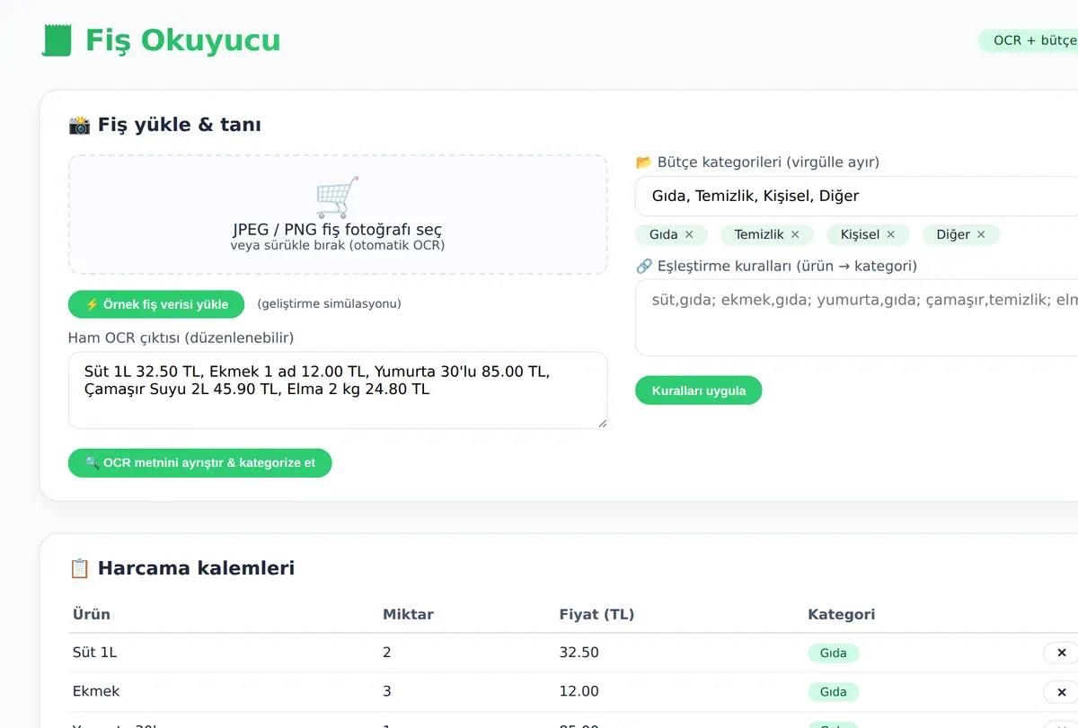The height and width of the screenshot is (728, 1078).
Task: Click the Bütçe kategorileri label
Action: point(757,162)
